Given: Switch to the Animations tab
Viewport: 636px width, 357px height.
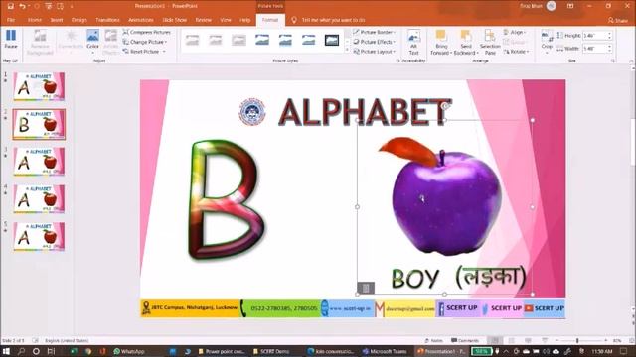Looking at the screenshot, I should [141, 20].
